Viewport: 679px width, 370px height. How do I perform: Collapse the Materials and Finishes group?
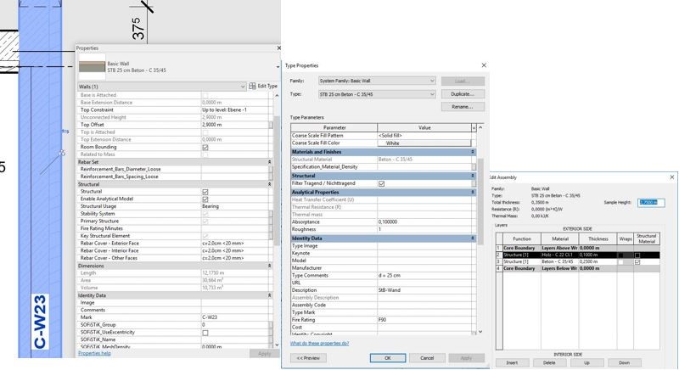coord(473,152)
